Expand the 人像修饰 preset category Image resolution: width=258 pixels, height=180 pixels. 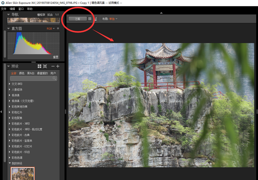(10, 89)
